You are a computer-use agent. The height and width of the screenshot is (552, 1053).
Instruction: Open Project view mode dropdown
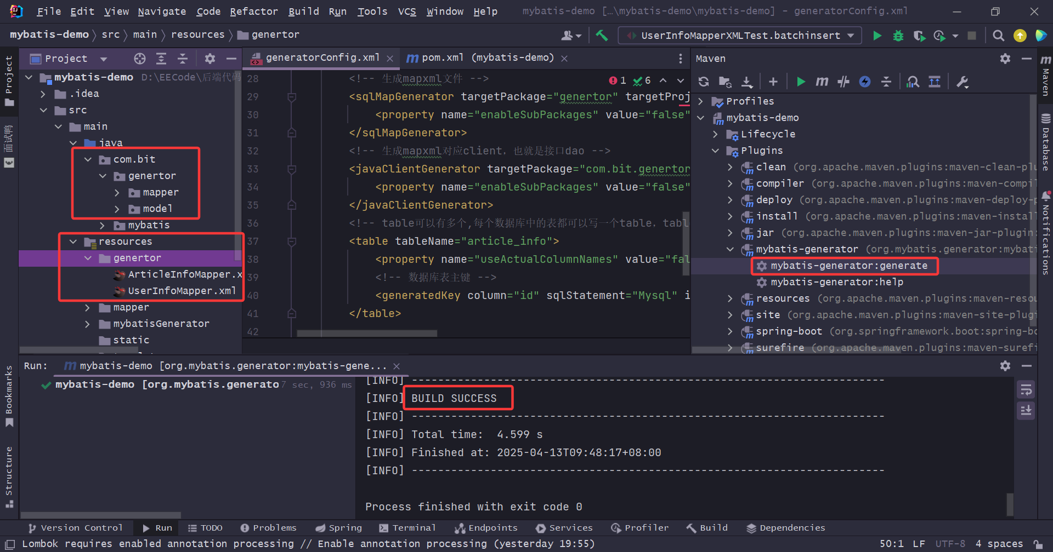pos(104,59)
